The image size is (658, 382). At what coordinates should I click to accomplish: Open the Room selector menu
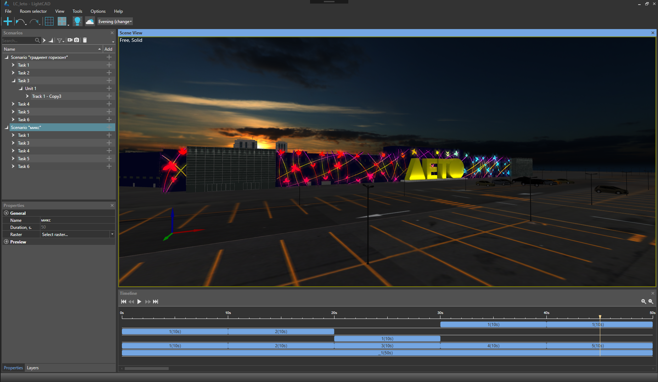(33, 11)
